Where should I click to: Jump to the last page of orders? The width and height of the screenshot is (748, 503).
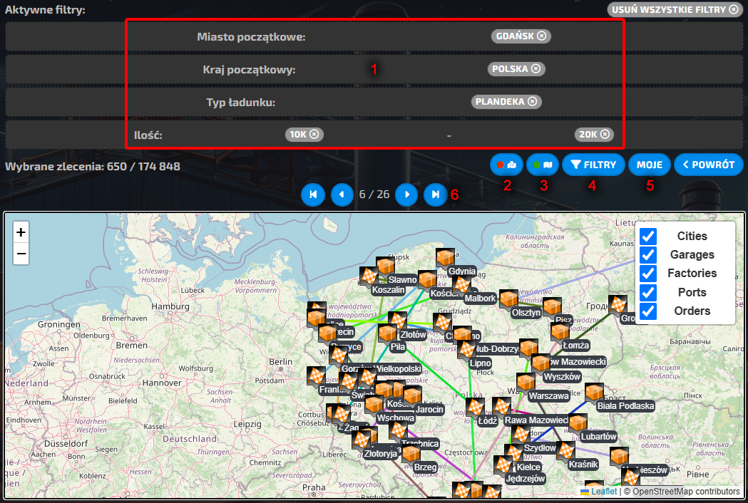pos(435,195)
